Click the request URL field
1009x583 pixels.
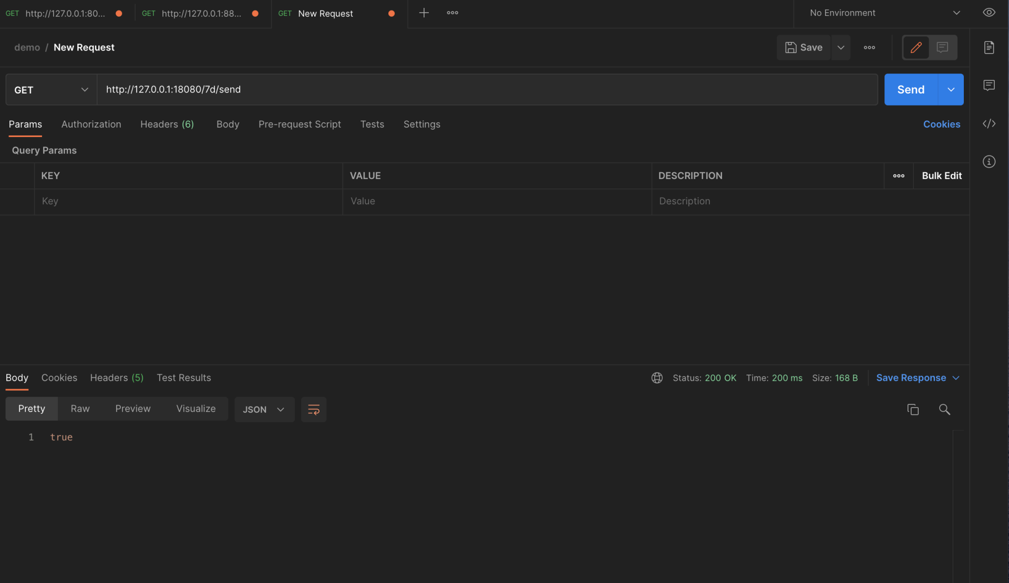487,90
